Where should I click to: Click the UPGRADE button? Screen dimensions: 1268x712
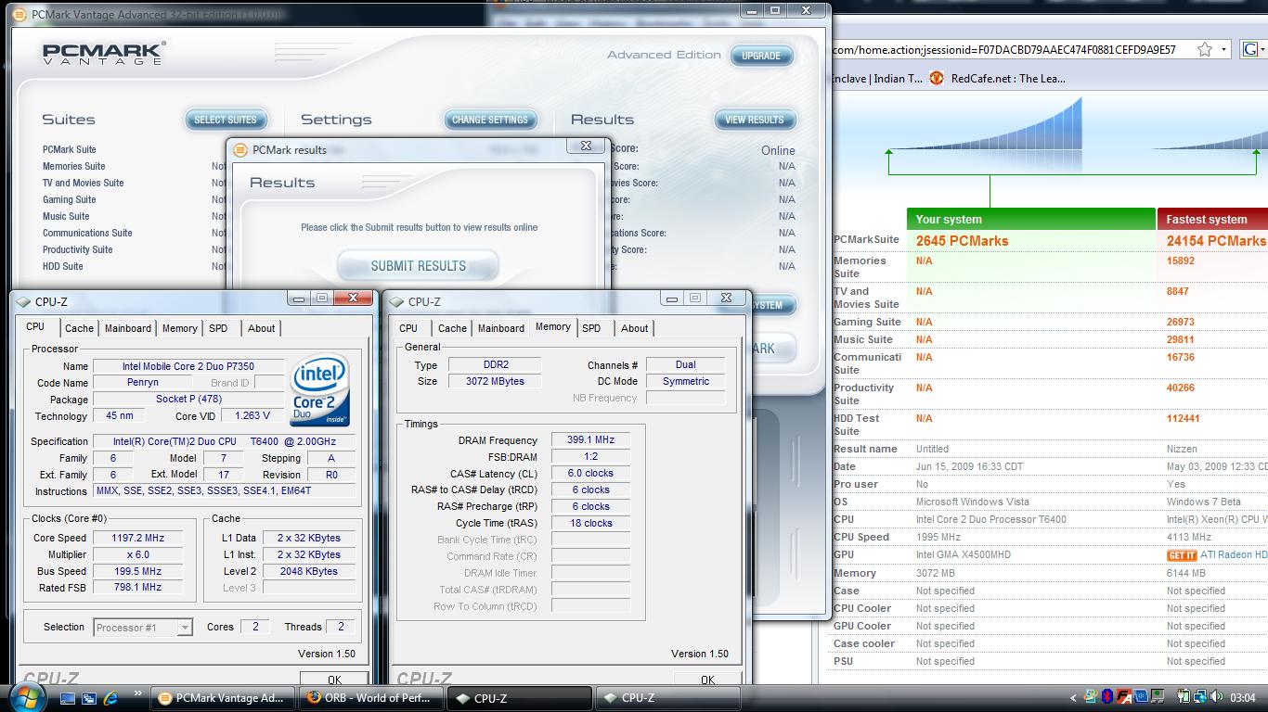[761, 56]
